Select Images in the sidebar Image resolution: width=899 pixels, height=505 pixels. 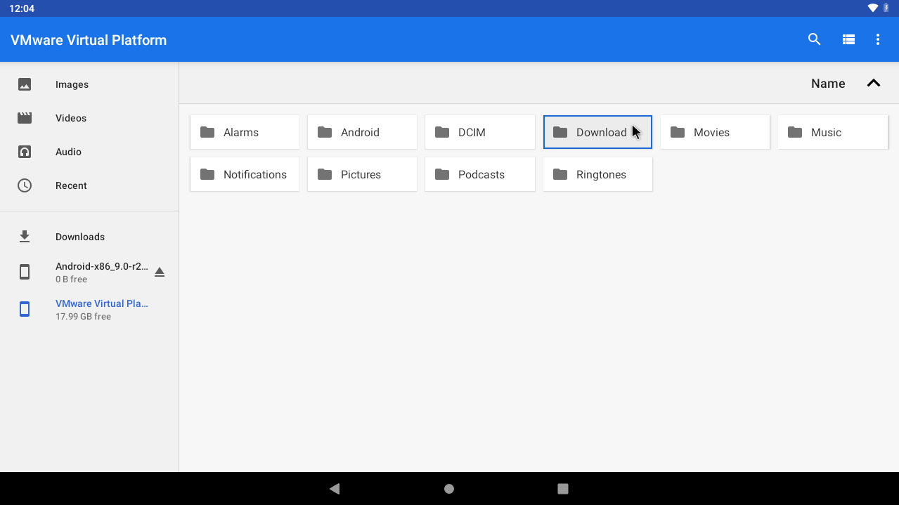tap(89, 84)
